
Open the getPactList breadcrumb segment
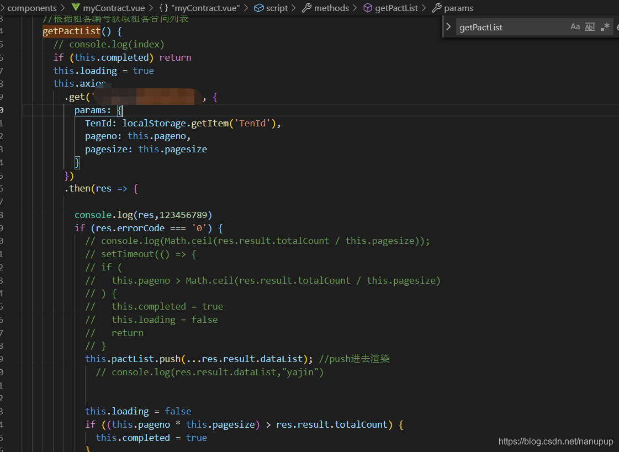coord(396,8)
